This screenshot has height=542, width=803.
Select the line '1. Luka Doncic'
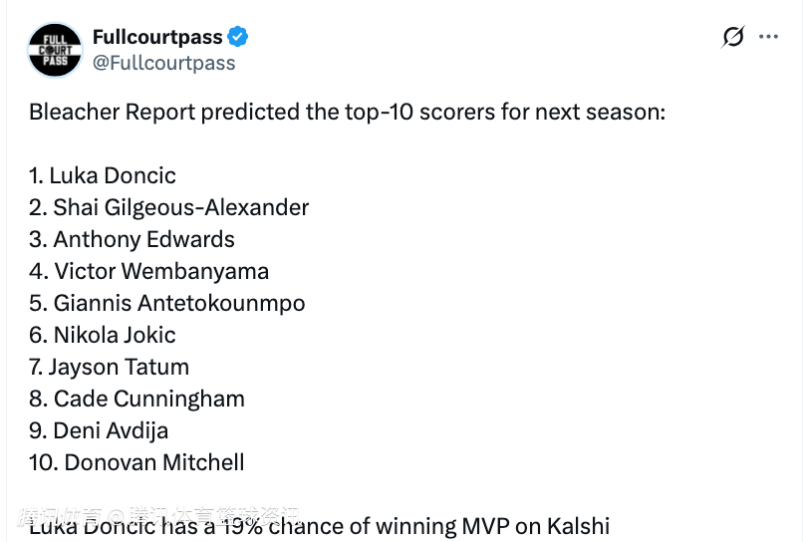tap(103, 175)
